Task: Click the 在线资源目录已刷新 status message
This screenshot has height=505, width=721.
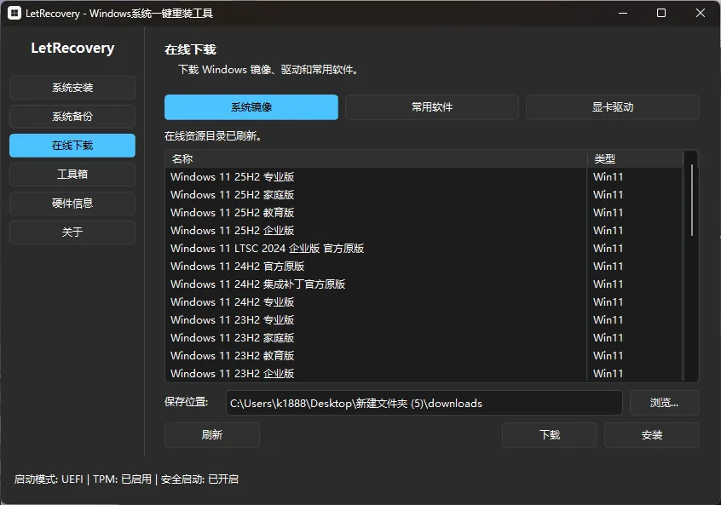Action: (213, 136)
